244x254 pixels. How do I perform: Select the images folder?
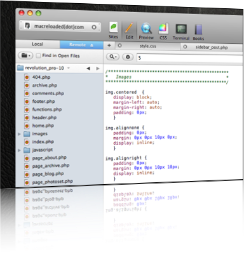coord(39,134)
